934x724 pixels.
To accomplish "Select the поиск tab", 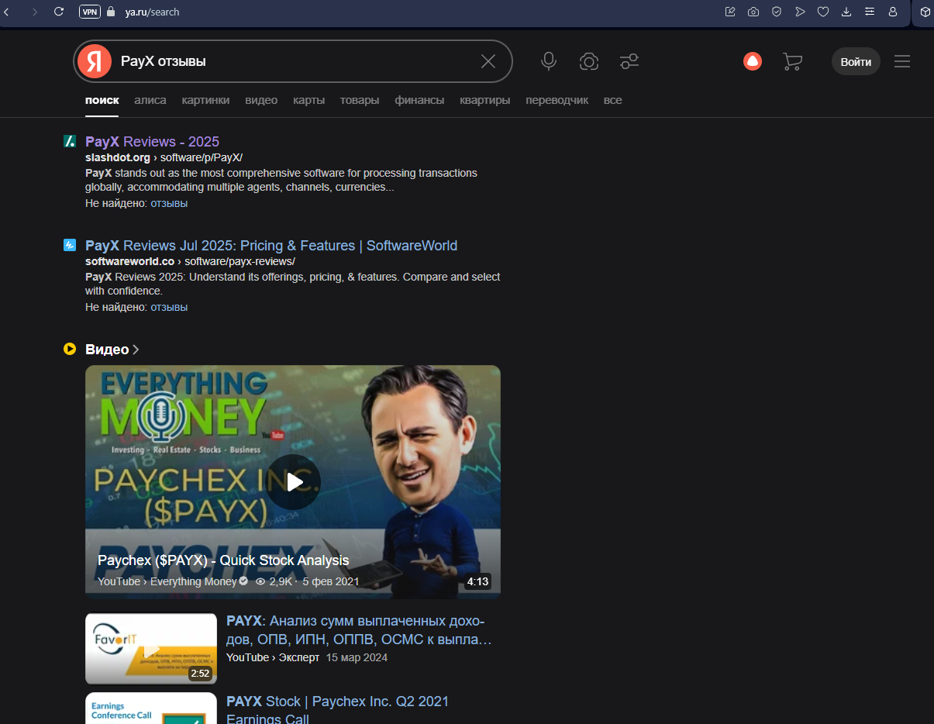I will coord(102,100).
